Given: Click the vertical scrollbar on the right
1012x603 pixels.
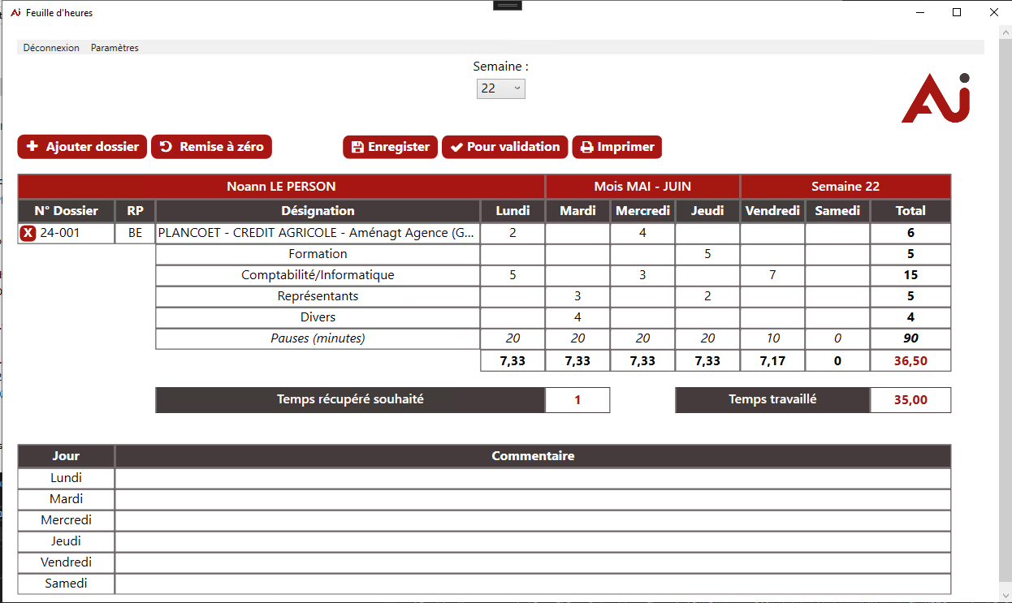Looking at the screenshot, I should click(1005, 308).
